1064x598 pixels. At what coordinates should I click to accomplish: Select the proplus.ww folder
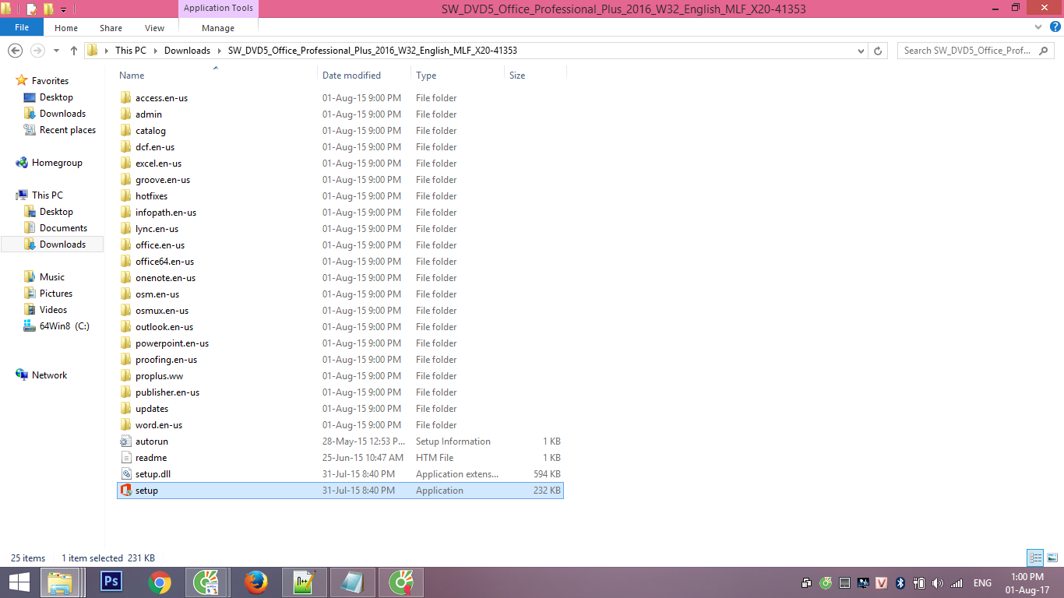tap(159, 376)
